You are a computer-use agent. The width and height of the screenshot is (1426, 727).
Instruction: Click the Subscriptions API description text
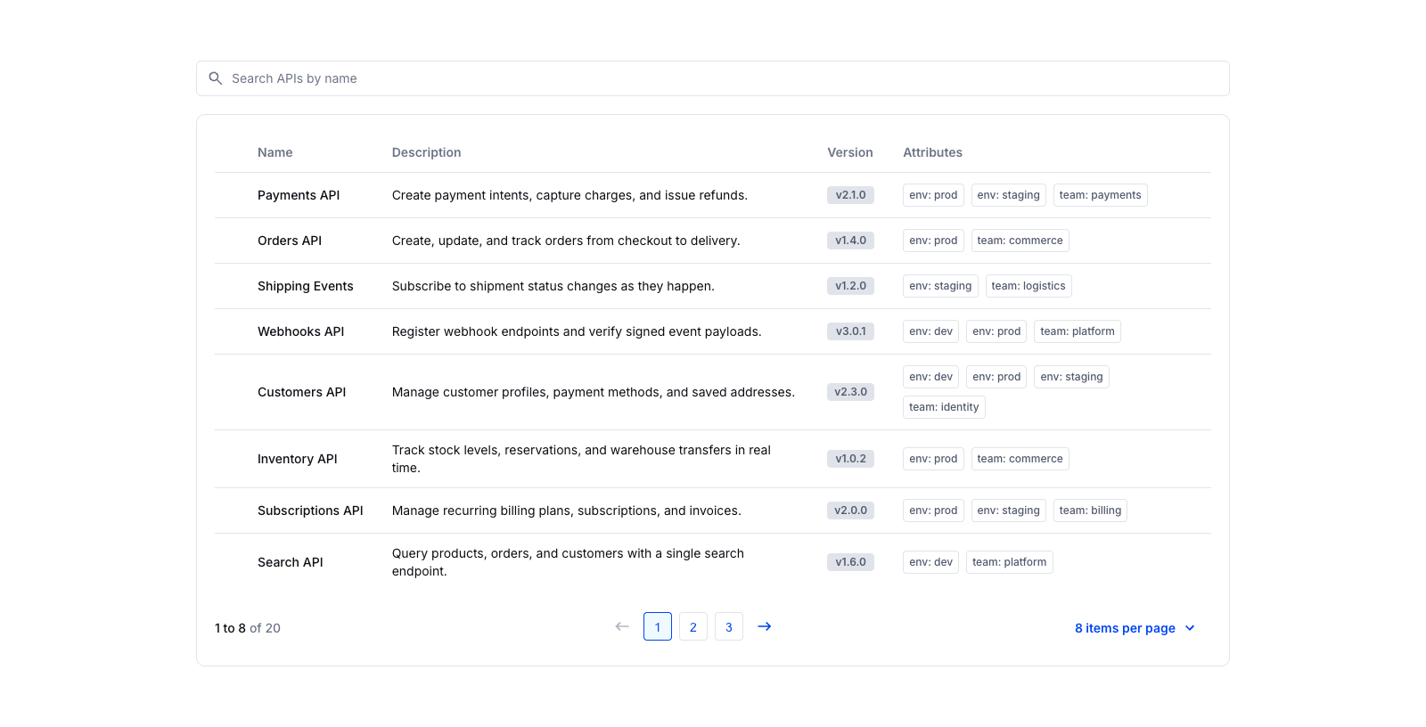pyautogui.click(x=567, y=511)
